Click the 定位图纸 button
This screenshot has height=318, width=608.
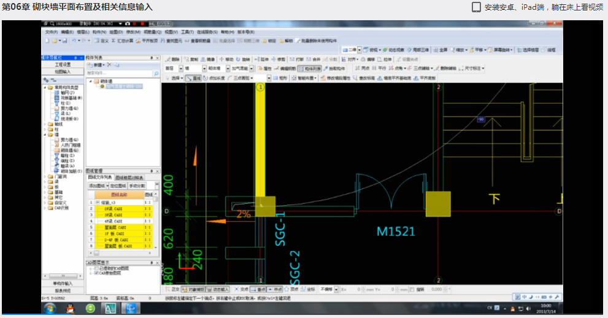point(118,185)
